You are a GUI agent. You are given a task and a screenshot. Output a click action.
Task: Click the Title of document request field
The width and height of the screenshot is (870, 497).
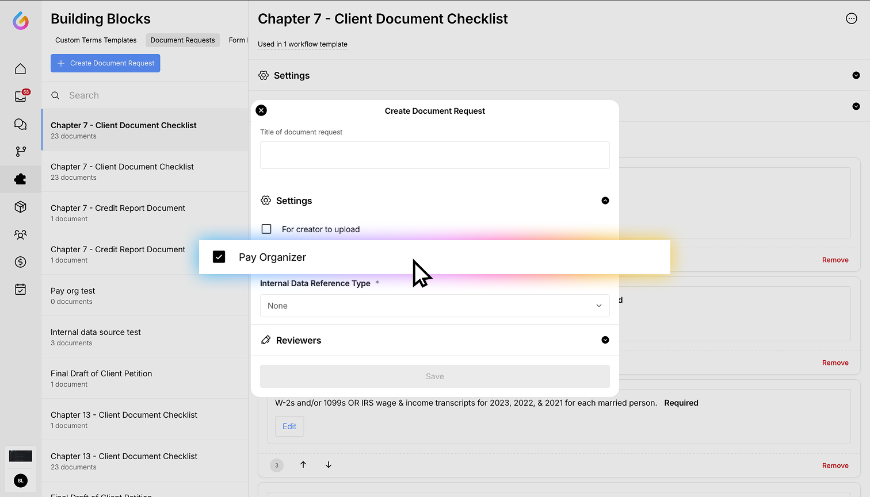pyautogui.click(x=434, y=155)
